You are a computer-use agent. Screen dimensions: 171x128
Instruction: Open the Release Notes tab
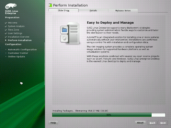tap(123, 11)
